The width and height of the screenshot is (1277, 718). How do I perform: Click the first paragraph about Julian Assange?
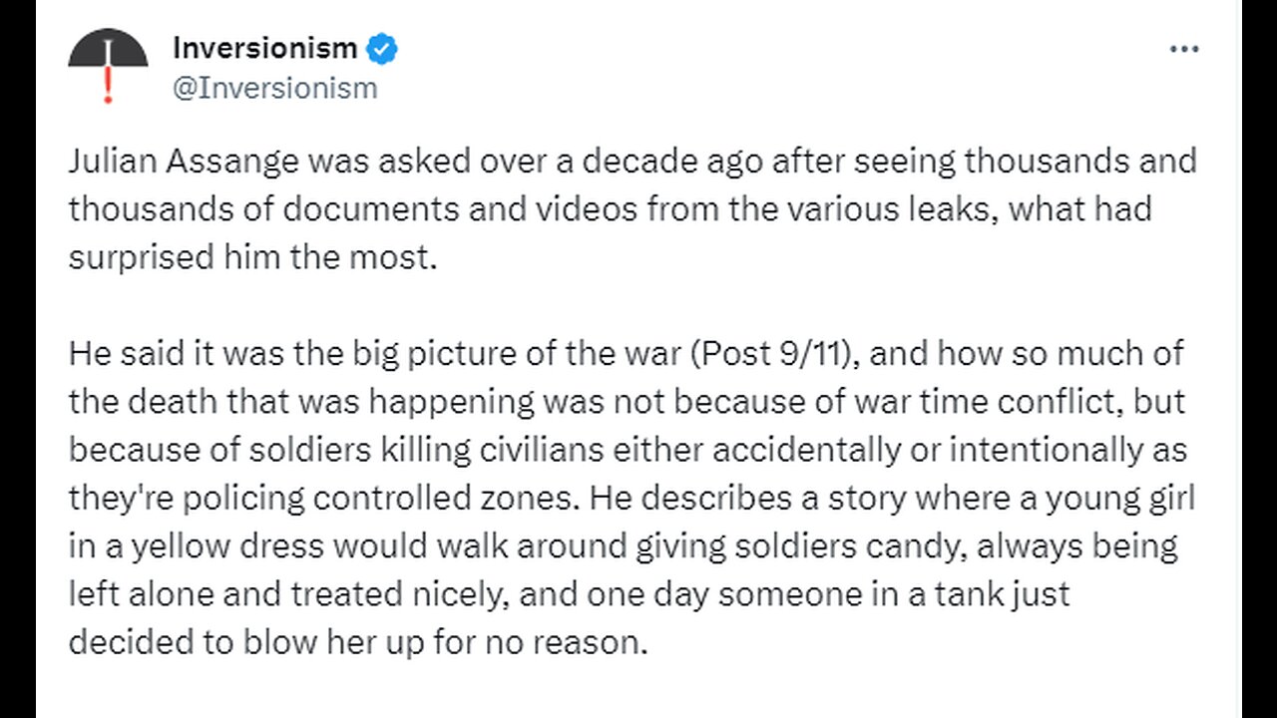coord(633,209)
